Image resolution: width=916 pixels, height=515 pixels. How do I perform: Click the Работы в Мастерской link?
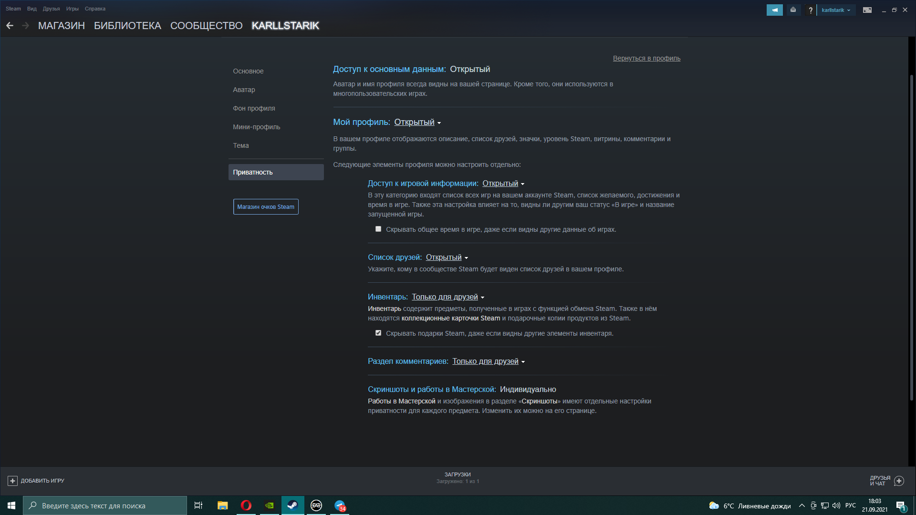pos(402,401)
